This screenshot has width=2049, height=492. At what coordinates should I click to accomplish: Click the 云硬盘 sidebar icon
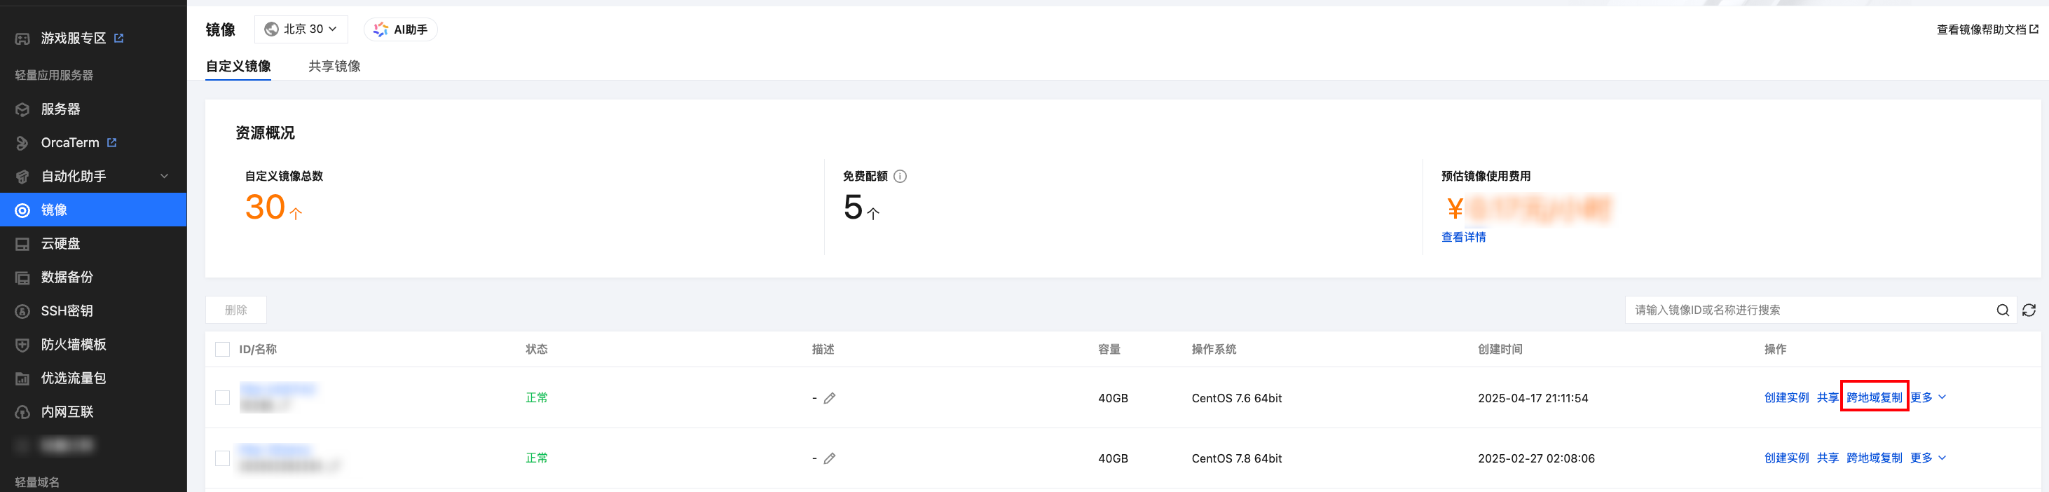pos(22,244)
